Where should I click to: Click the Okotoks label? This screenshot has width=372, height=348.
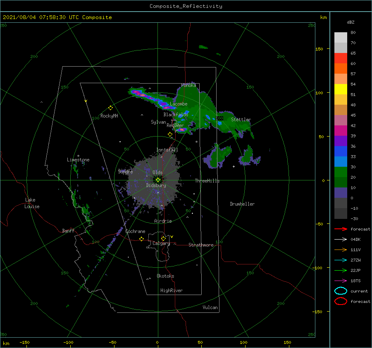[165, 276]
